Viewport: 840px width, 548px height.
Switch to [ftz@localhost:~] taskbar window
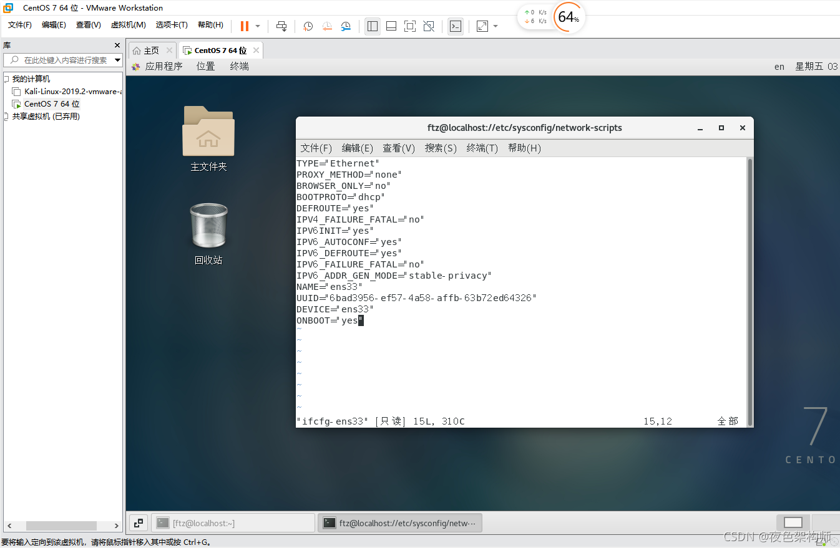coord(233,523)
